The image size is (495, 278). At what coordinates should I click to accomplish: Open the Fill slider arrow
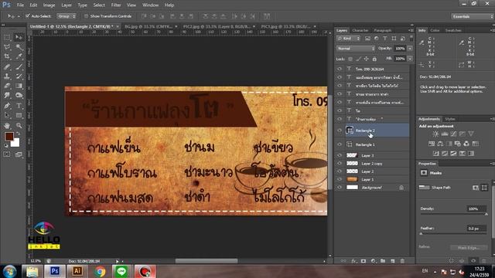click(410, 59)
